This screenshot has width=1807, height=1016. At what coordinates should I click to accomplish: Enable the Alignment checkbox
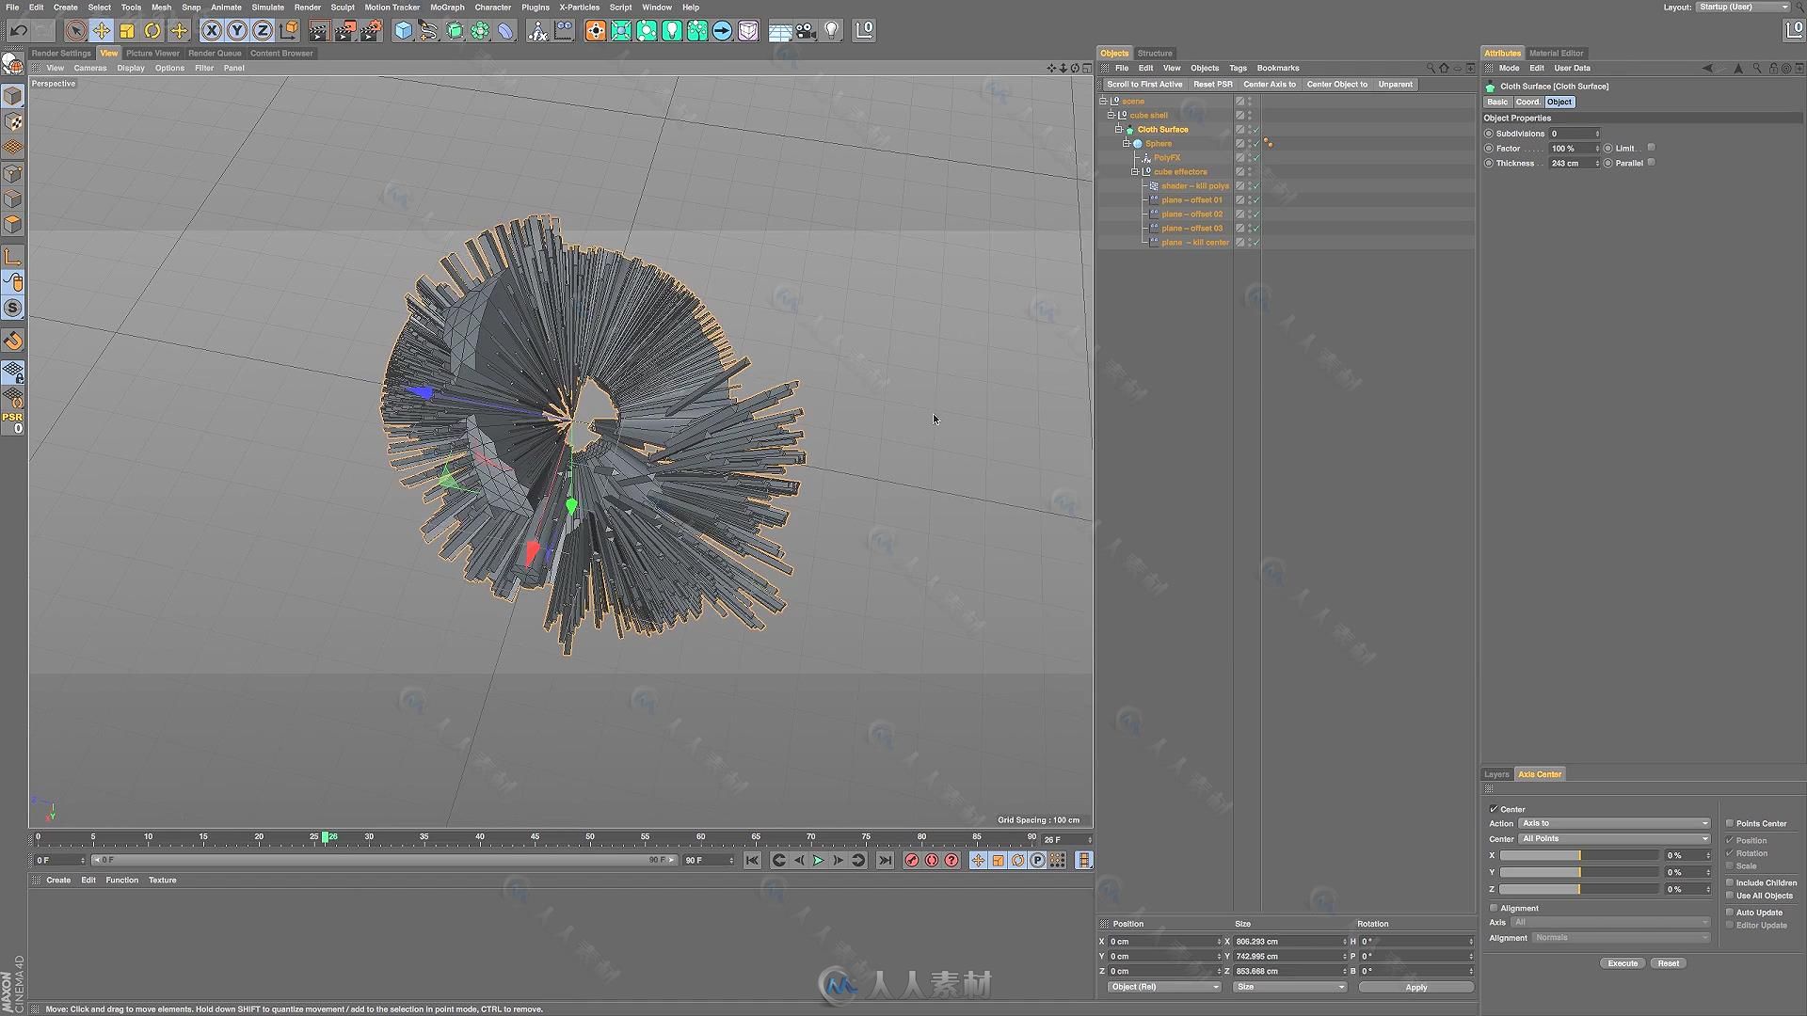[x=1494, y=908]
